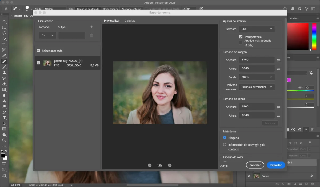Switch to the Previsualizar tab

pyautogui.click(x=112, y=21)
